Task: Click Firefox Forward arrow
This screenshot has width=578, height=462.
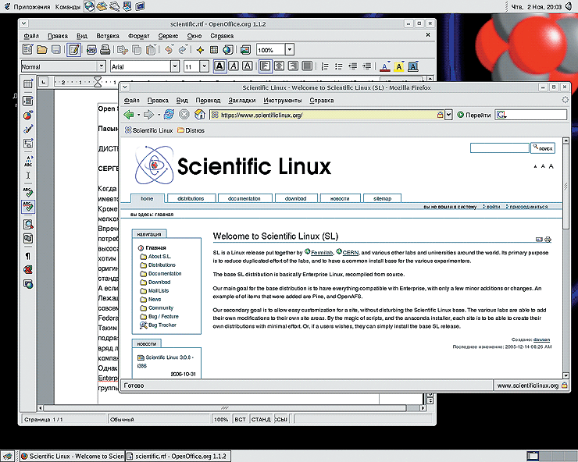Action: [148, 115]
